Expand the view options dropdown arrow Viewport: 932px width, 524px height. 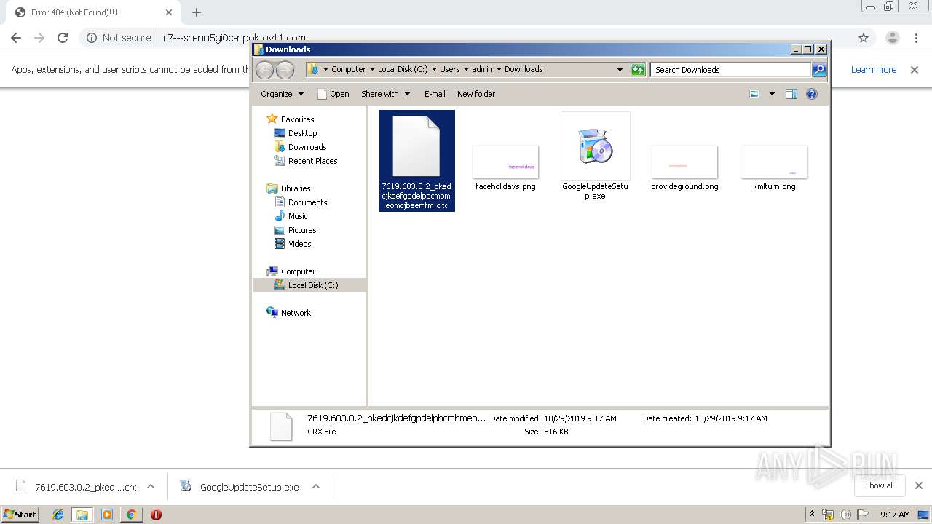772,94
